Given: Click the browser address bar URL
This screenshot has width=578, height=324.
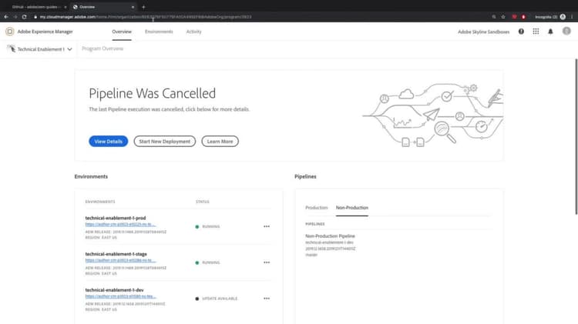Looking at the screenshot, I should pos(146,17).
